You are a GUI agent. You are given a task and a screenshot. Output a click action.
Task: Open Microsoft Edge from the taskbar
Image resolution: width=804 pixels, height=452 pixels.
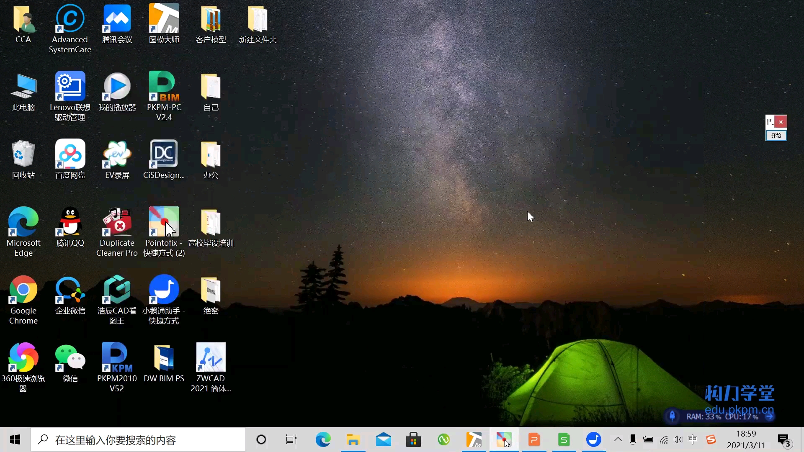[x=323, y=440]
